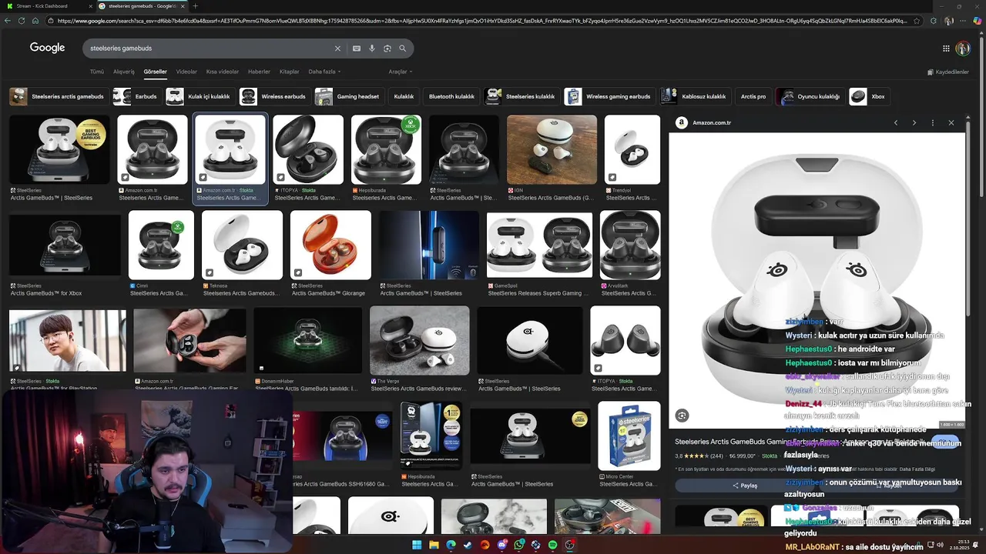
Task: Switch to the Haberler tab
Action: click(x=259, y=72)
